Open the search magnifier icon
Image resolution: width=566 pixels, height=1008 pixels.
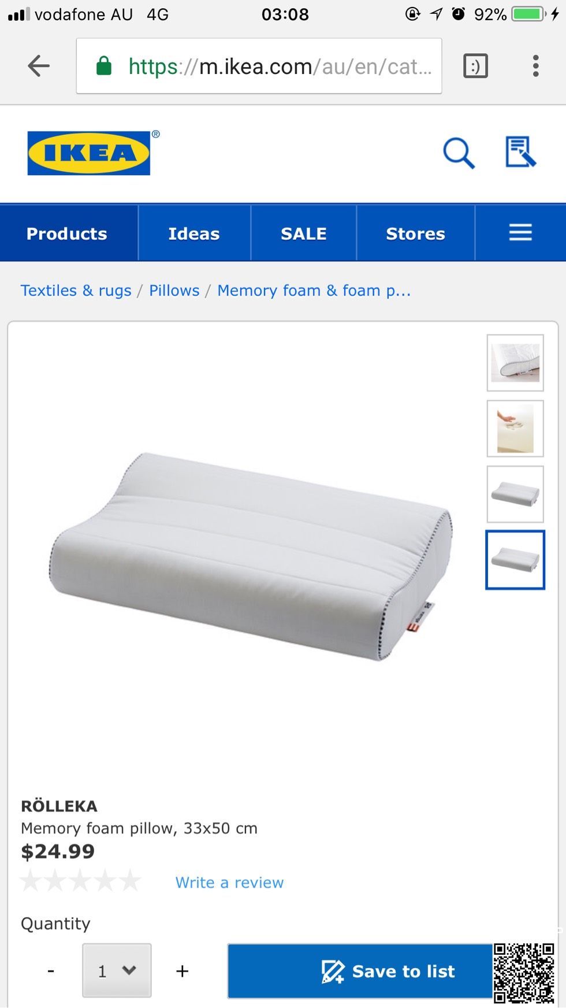pyautogui.click(x=459, y=153)
